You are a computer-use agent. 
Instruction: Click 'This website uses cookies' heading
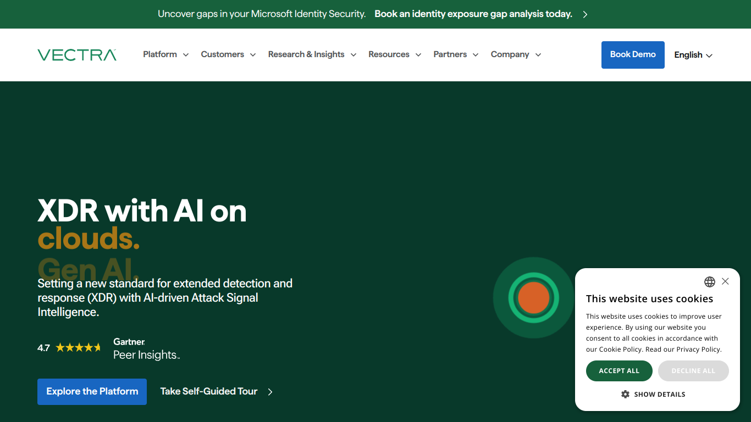click(649, 299)
